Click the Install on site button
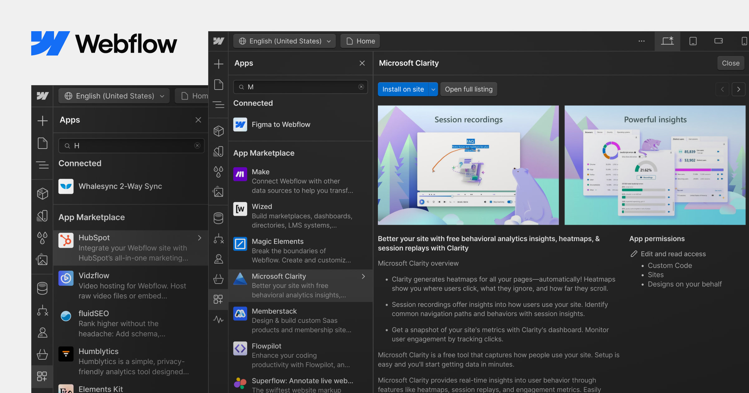 pos(403,89)
